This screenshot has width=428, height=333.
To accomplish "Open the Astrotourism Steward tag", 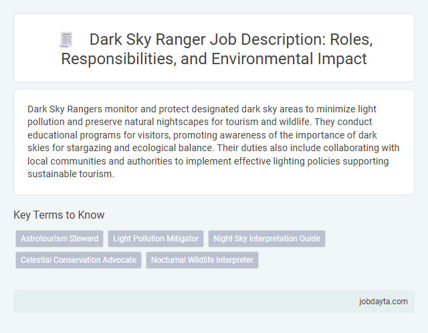I will point(60,239).
